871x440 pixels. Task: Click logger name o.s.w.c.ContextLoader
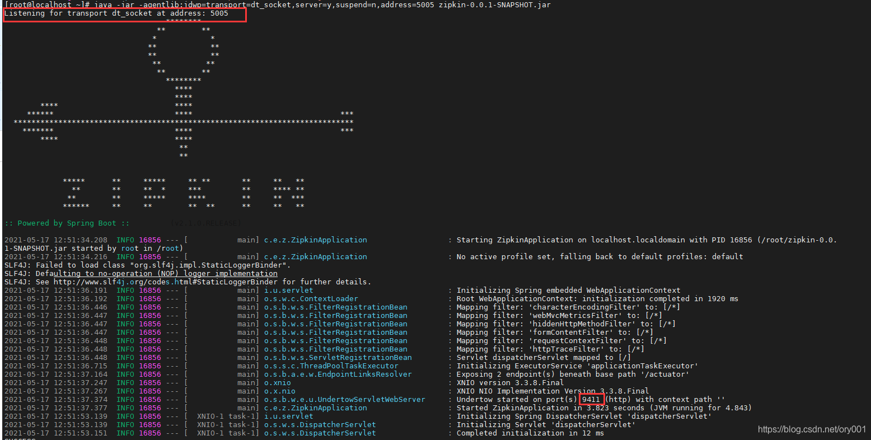311,298
